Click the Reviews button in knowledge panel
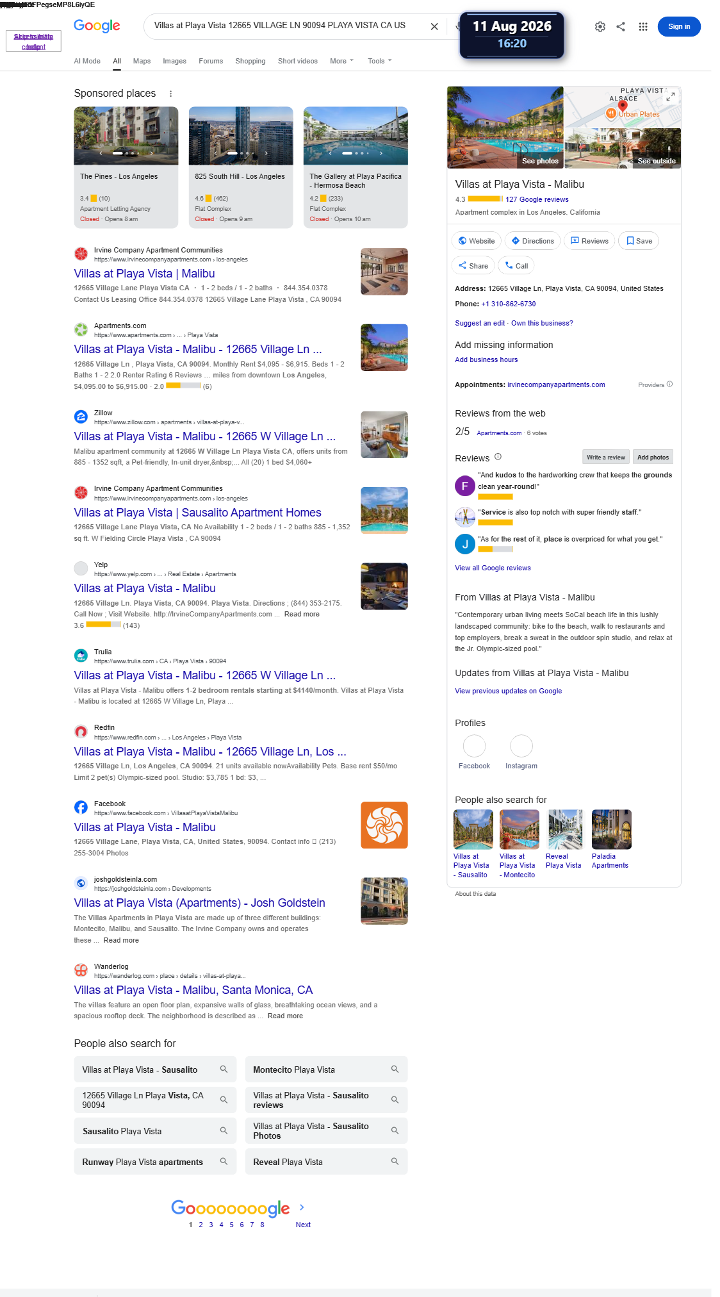This screenshot has width=720, height=1297. coord(589,241)
